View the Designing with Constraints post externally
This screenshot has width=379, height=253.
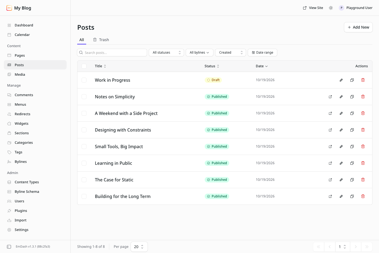click(x=330, y=130)
